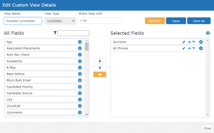Close the Edit Custom View Details dialog via X
This screenshot has width=214, height=133.
[211, 5]
